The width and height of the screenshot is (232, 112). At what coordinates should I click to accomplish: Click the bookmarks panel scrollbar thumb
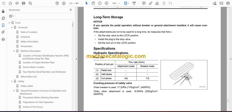click(x=73, y=25)
